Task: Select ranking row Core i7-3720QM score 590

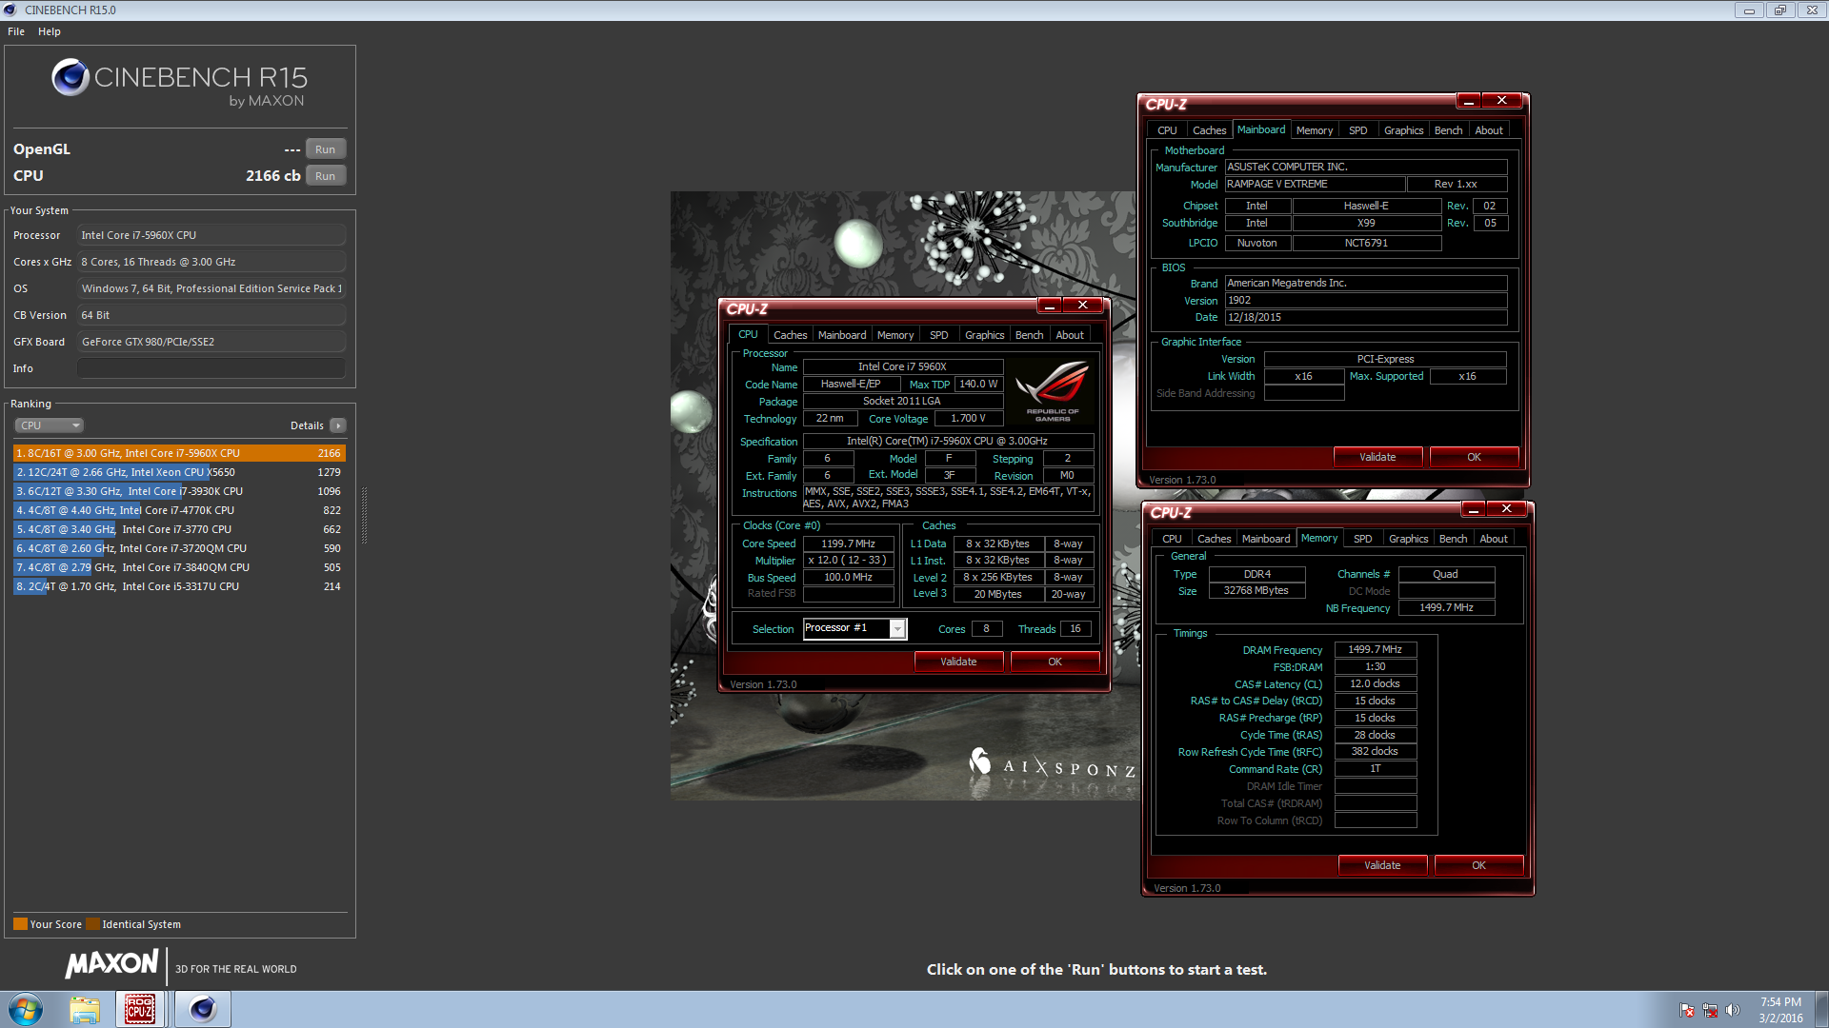Action: pyautogui.click(x=179, y=548)
